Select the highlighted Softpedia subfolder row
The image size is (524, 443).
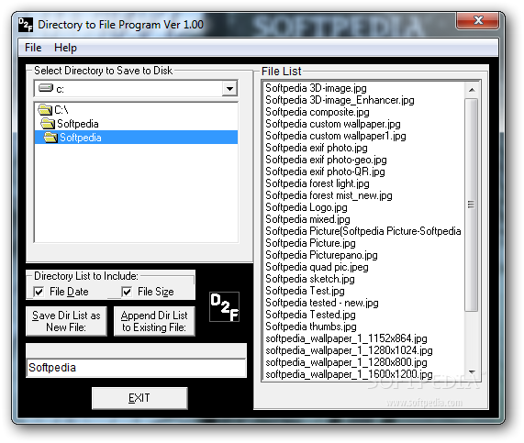click(137, 138)
